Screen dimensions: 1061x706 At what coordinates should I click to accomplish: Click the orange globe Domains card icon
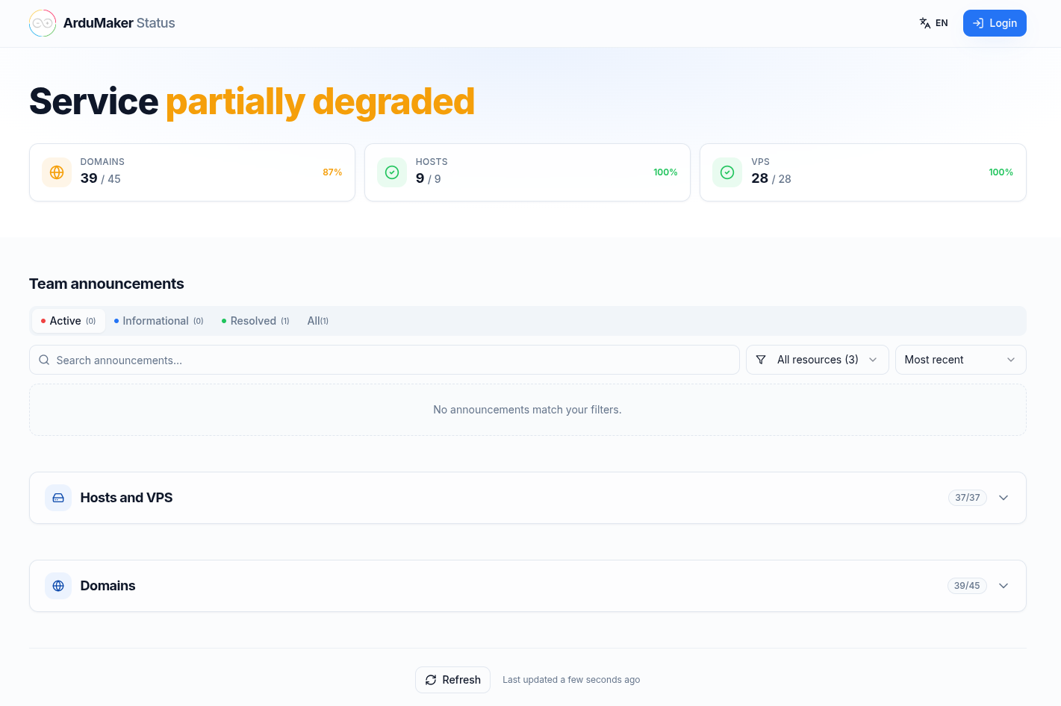click(57, 172)
